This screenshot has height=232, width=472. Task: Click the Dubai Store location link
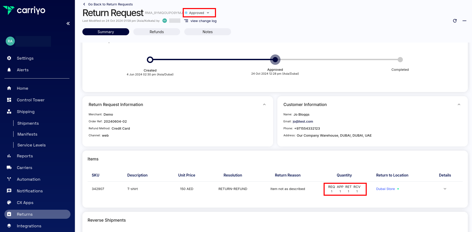pyautogui.click(x=385, y=189)
